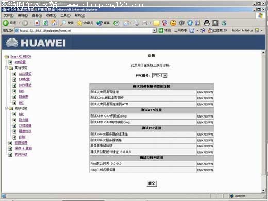Click the blue round toolbar icon next to smiley group
The height and width of the screenshot is (201, 268).
coord(190,23)
